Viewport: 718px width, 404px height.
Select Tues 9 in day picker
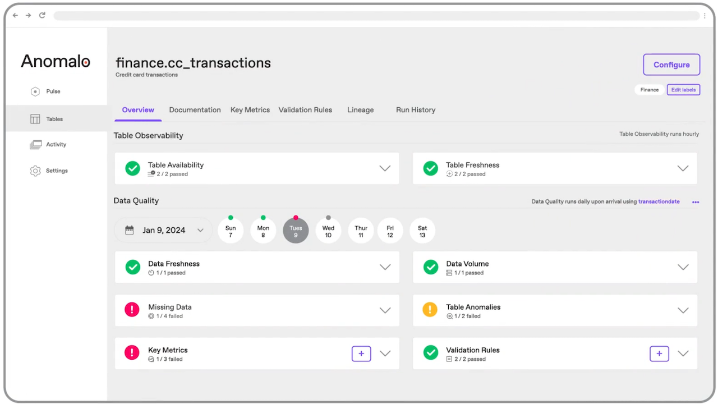click(x=296, y=231)
